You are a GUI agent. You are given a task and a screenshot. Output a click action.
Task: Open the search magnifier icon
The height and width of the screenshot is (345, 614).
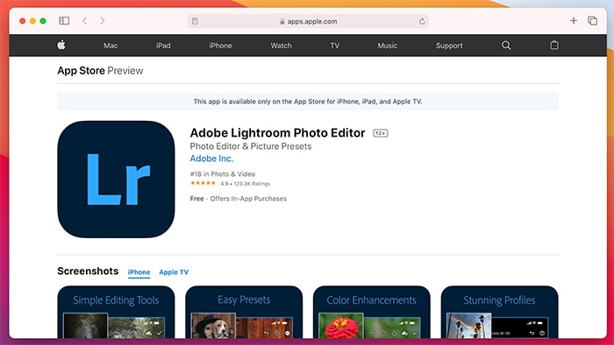tap(506, 46)
